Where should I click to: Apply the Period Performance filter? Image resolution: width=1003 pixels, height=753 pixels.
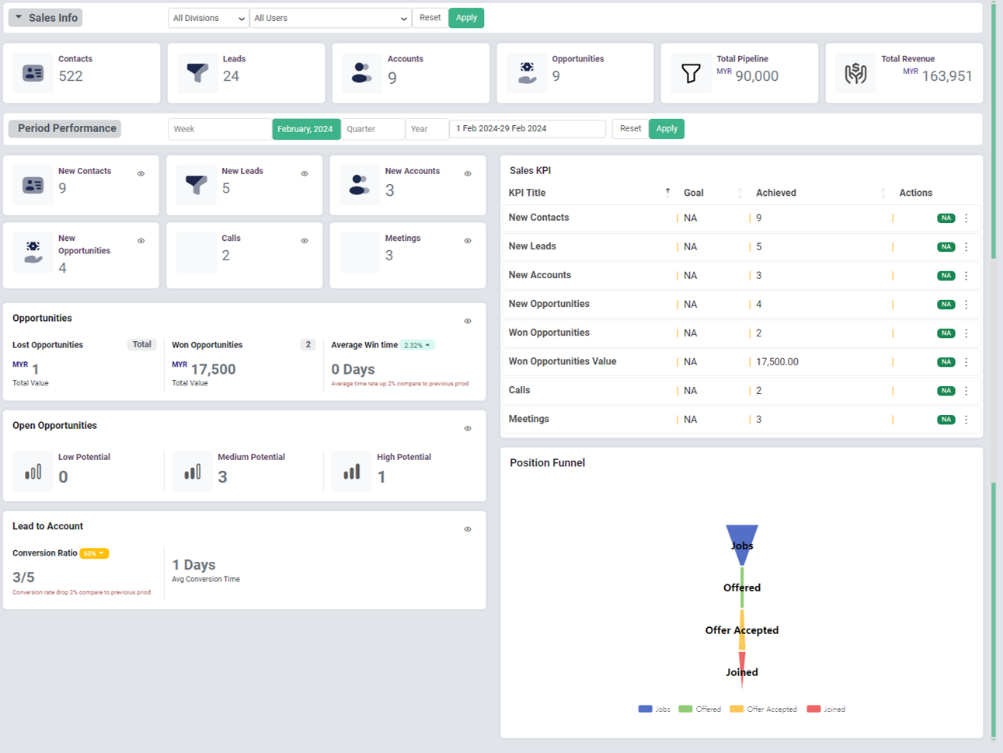click(667, 129)
